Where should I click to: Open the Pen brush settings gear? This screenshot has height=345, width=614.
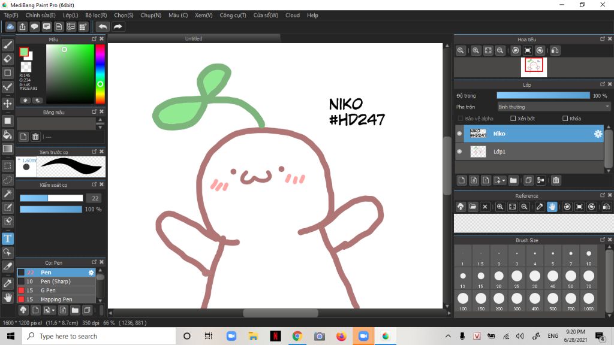[91, 273]
